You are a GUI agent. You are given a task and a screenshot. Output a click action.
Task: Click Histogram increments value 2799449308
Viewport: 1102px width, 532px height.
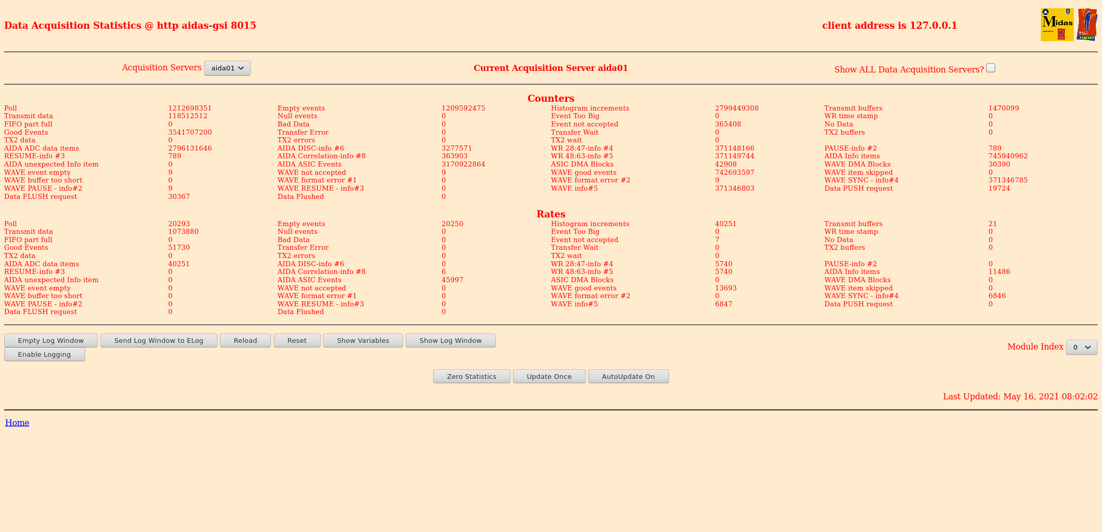[x=737, y=108]
